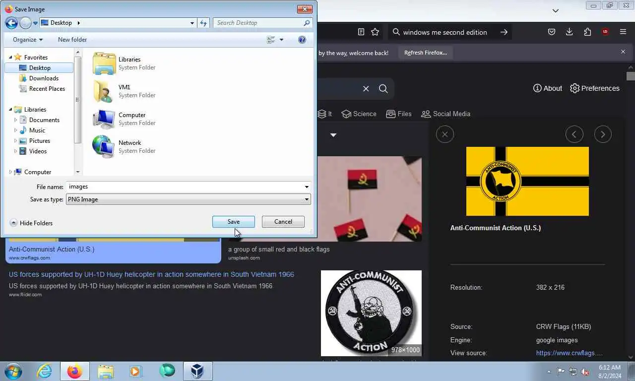Select the Network system folder icon

[104, 147]
